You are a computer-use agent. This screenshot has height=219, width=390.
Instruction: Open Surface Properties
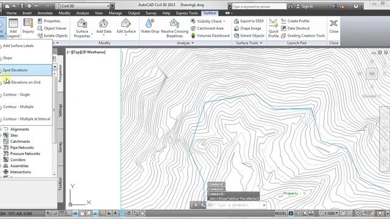(82, 29)
